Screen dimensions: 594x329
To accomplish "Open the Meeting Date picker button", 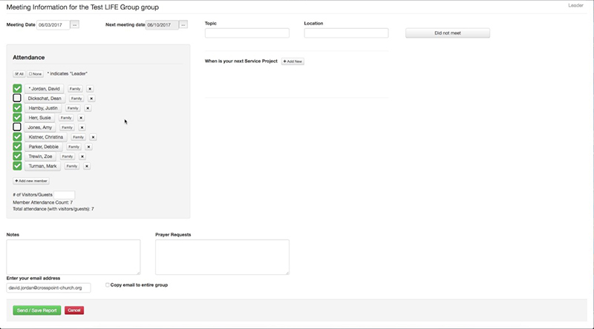I will 74,24.
